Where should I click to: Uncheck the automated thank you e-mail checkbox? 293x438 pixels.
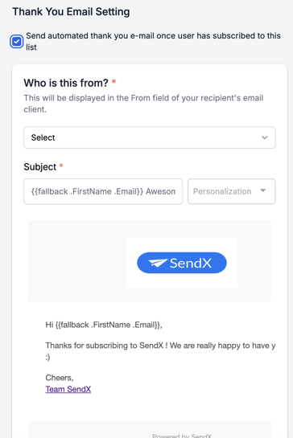coord(17,42)
